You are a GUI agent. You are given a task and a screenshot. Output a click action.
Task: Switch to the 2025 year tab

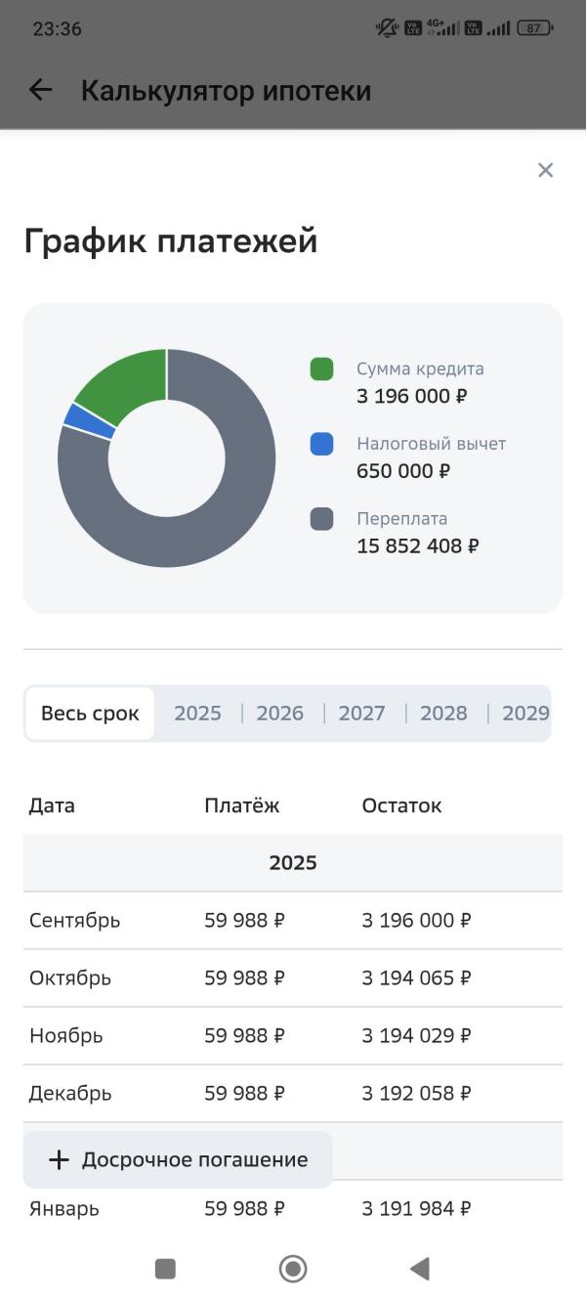[x=198, y=714]
